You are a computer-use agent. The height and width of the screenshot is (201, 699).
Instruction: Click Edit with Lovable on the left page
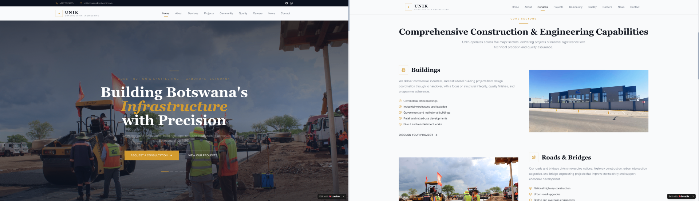329,196
